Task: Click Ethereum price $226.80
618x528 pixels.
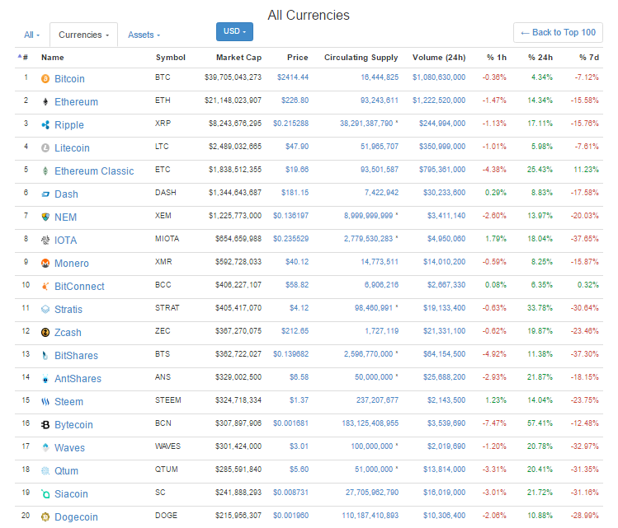Action: [295, 100]
